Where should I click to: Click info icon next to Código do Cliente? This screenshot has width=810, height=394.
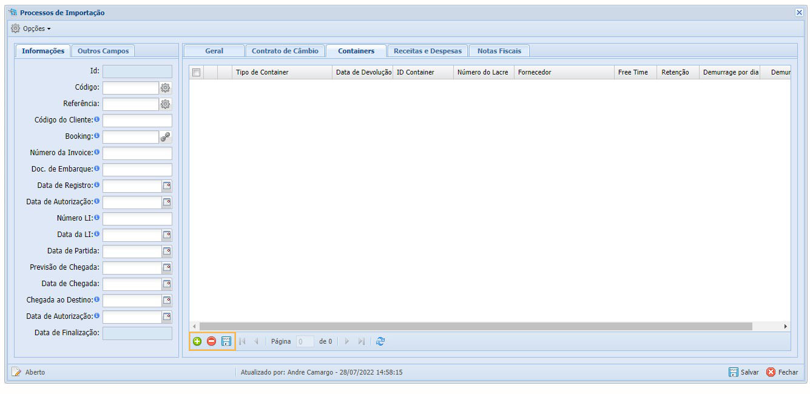pyautogui.click(x=97, y=119)
